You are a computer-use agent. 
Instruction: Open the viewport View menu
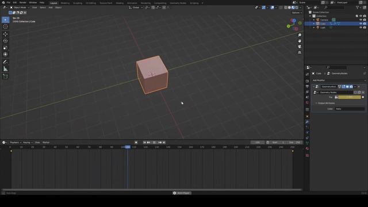tap(34, 7)
